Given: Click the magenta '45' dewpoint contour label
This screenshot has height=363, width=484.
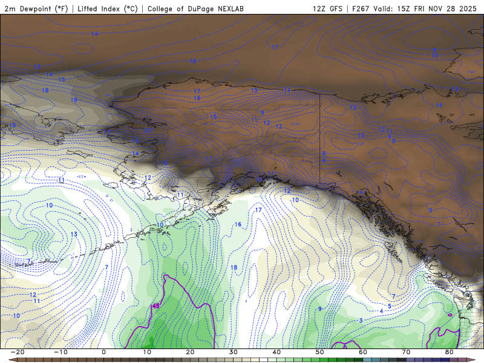Looking at the screenshot, I should (x=156, y=306).
